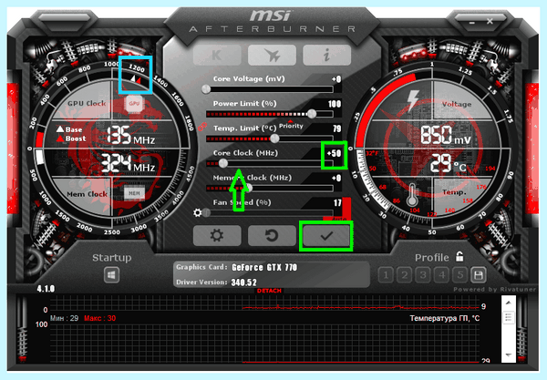Close the Afterburner window
Screen dimensions: 547x380
click(x=490, y=21)
